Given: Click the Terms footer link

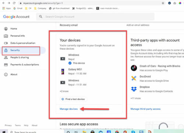Looking at the screenshot, I should pos(18,125).
